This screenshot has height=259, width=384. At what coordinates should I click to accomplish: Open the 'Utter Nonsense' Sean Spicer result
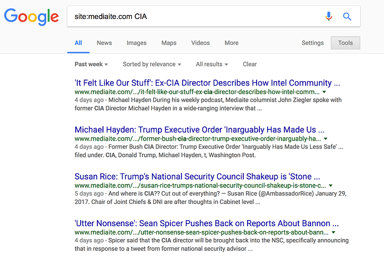point(206,223)
